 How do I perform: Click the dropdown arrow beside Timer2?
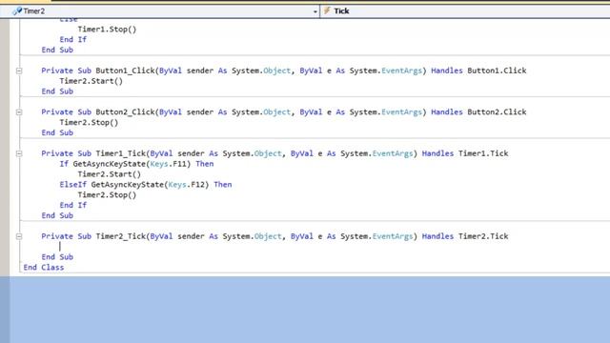315,11
